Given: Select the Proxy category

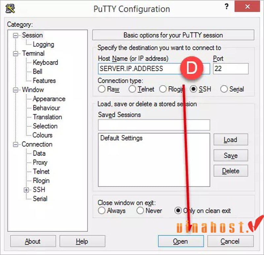Looking at the screenshot, I should (40, 162).
